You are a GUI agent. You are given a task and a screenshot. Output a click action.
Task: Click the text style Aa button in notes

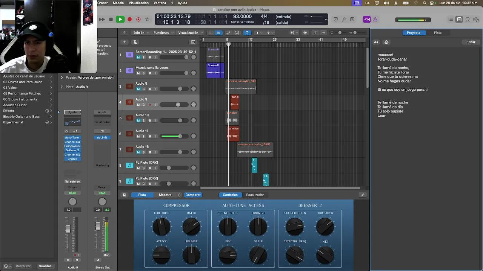click(x=376, y=42)
